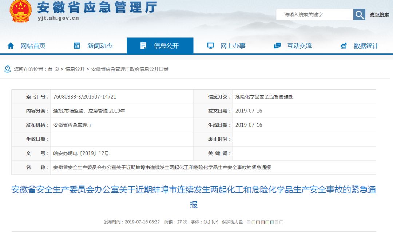Click the 保护视力色 label
The image size is (393, 232).
pos(233,222)
